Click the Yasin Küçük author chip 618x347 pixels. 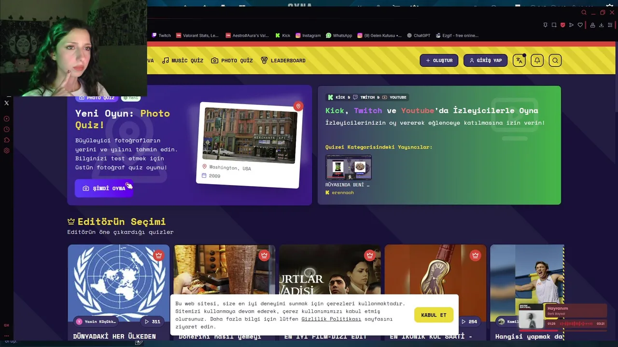coord(96,321)
